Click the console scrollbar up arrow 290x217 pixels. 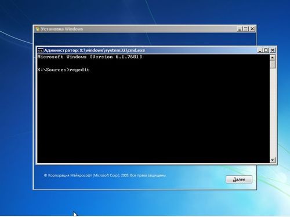(x=273, y=57)
